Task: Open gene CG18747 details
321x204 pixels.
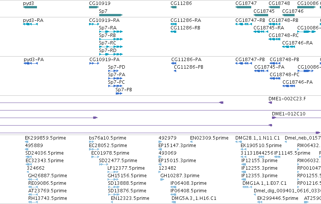Action: (246, 3)
